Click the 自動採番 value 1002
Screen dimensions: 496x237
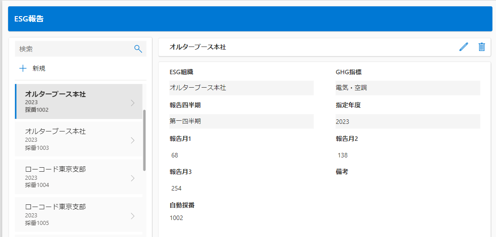click(x=176, y=218)
